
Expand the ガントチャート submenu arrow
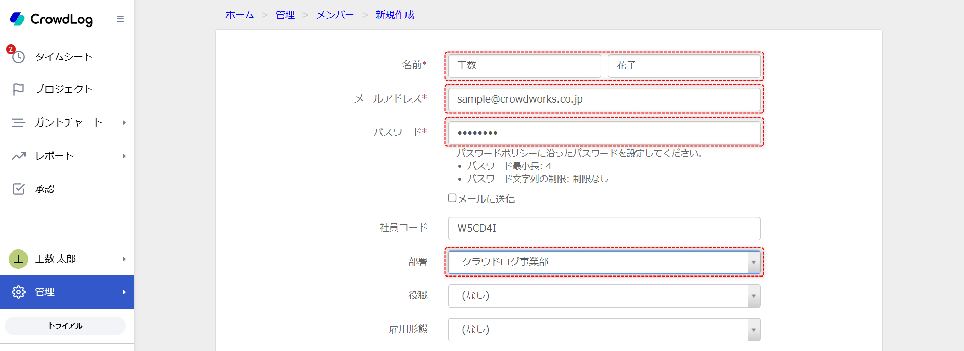click(124, 123)
